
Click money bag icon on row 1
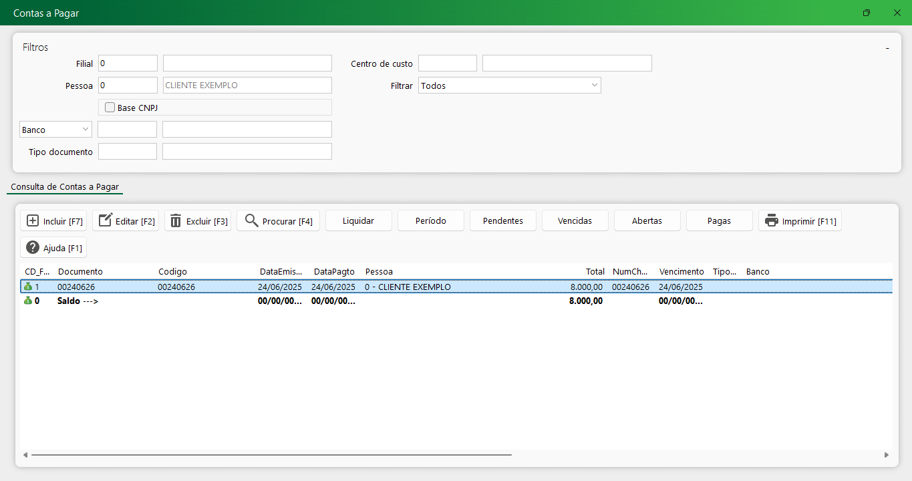click(x=28, y=287)
